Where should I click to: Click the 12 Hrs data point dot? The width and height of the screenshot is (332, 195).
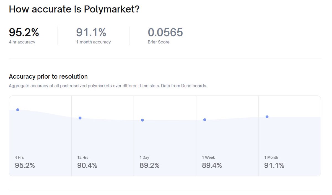pyautogui.click(x=80, y=118)
